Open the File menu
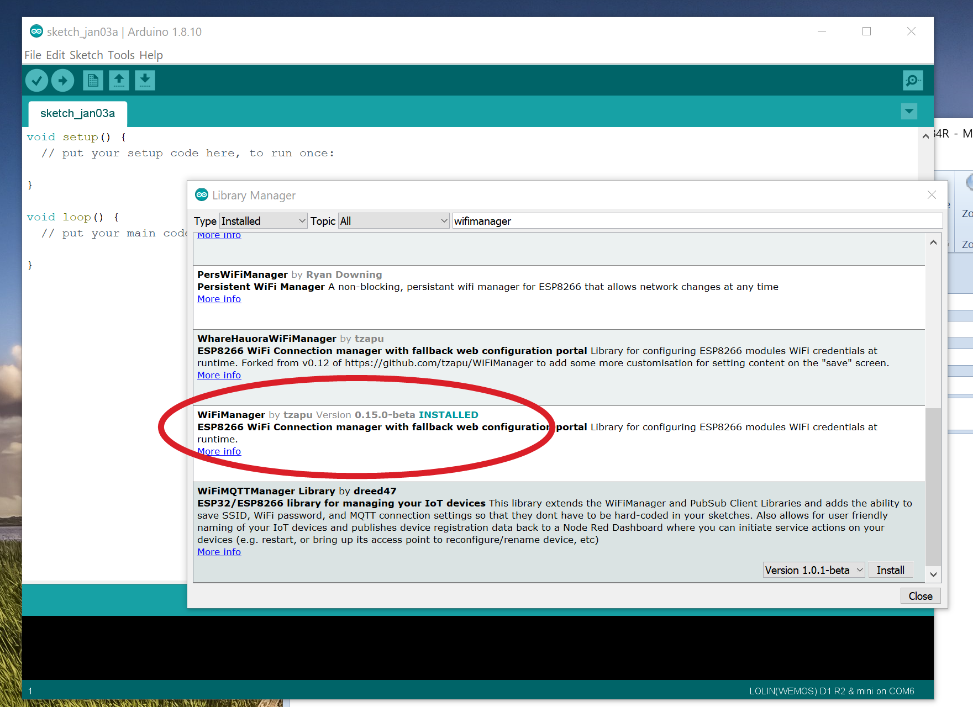The height and width of the screenshot is (707, 973). coord(33,55)
